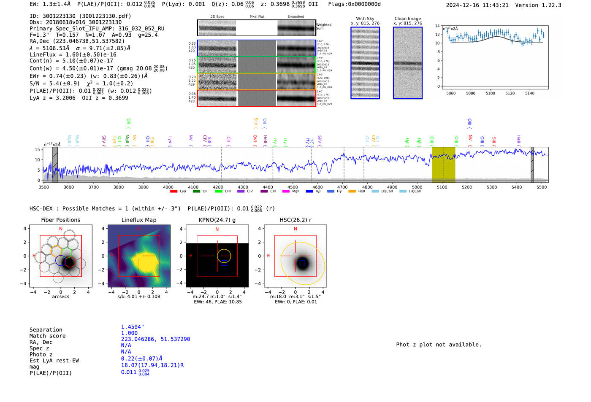Click the CIV purple legend swatch
This screenshot has width=591, height=402.
coord(241,192)
